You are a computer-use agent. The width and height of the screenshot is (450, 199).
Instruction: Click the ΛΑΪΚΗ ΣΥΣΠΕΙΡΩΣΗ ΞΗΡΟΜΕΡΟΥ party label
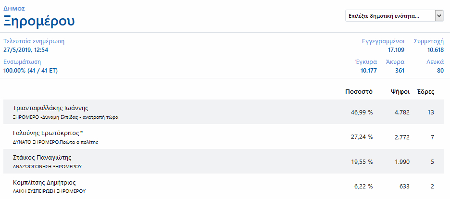point(50,191)
